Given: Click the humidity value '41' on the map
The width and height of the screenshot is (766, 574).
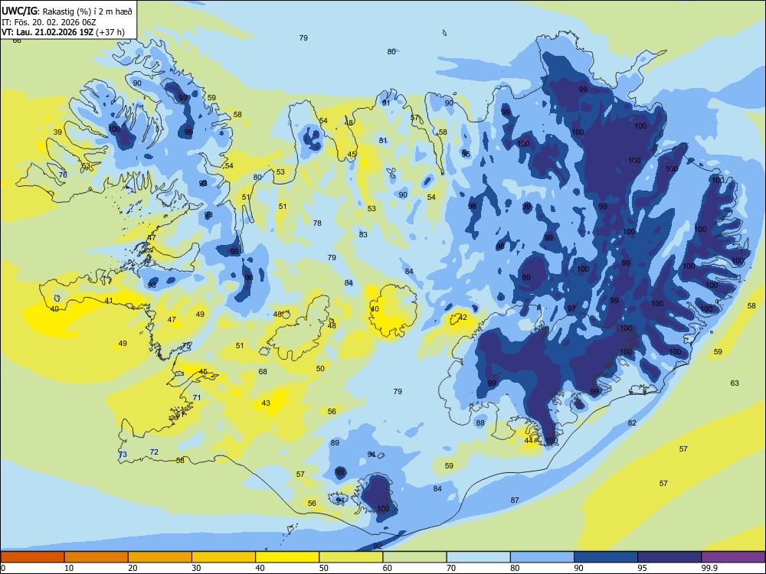Looking at the screenshot, I should pos(109,301).
